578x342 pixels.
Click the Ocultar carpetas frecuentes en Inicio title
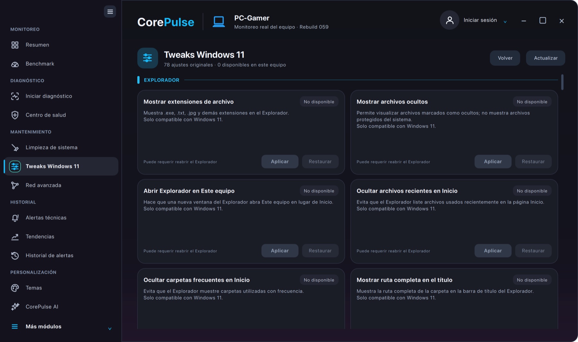[197, 280]
